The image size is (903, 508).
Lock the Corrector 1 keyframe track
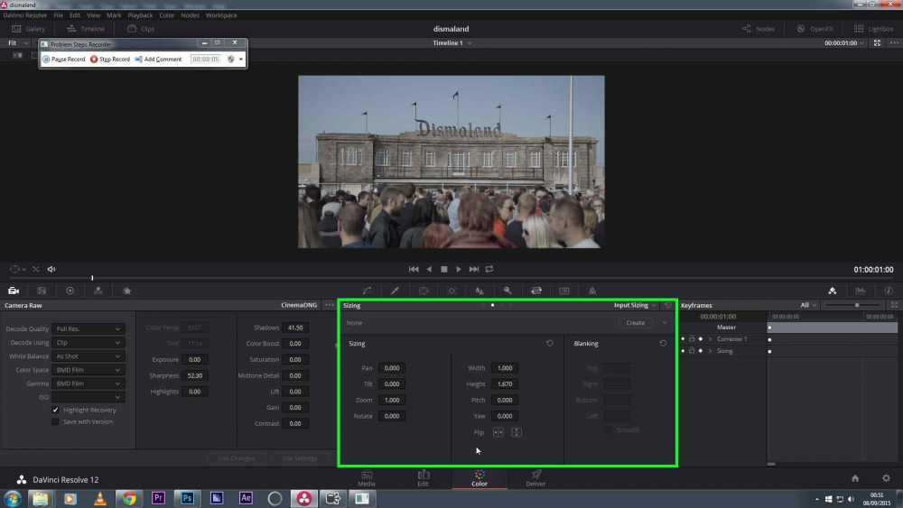(x=692, y=339)
